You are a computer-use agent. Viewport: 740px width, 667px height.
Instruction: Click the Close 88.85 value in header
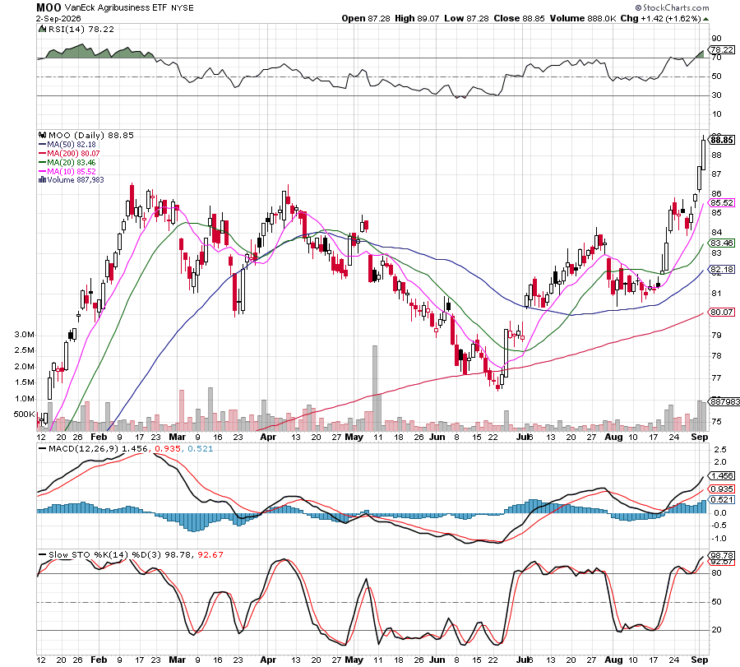[519, 18]
